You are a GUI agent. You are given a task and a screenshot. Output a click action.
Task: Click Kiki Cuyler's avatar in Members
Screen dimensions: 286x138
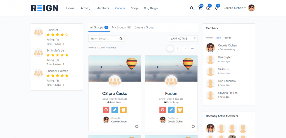click(x=211, y=60)
